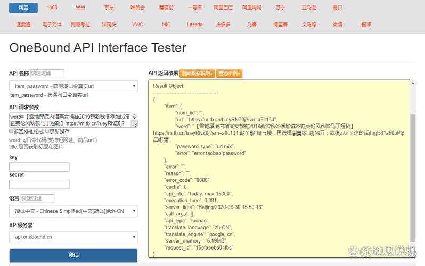Click the result panel scrollbar thumb
425x266 pixels.
coord(413,178)
